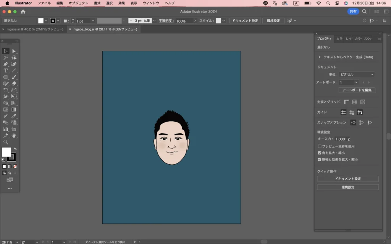Select the Direct Selection tool
Image resolution: width=391 pixels, height=244 pixels.
14,51
